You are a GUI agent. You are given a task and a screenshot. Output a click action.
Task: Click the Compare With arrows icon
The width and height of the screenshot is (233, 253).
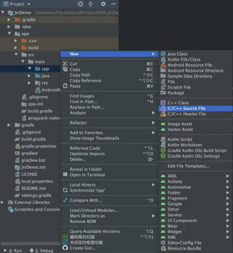(x=65, y=200)
